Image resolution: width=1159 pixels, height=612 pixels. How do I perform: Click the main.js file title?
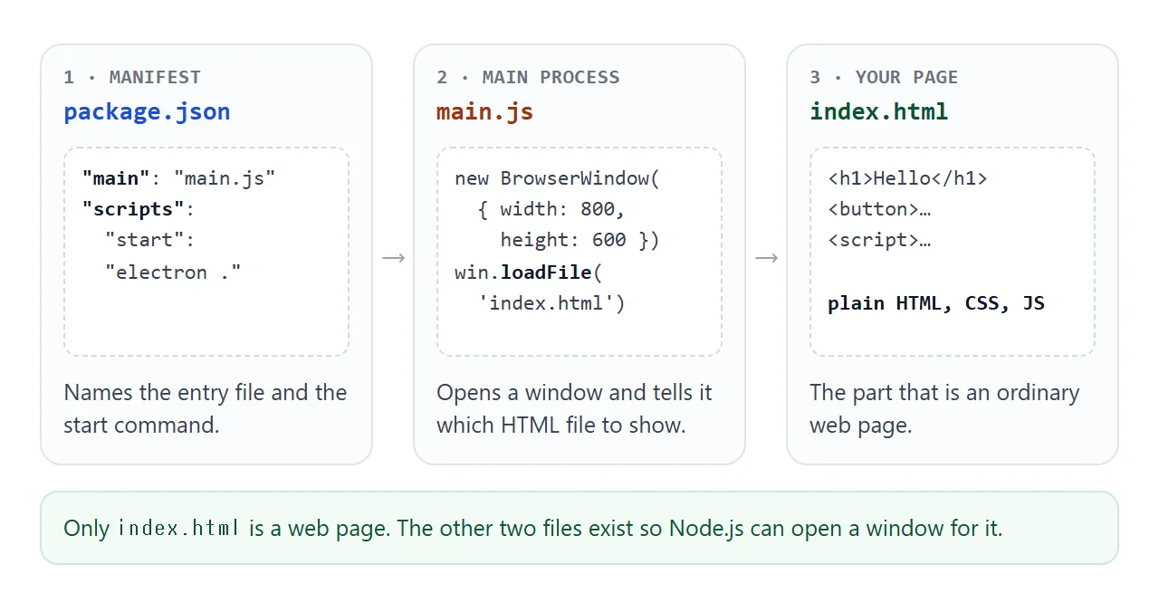[484, 112]
